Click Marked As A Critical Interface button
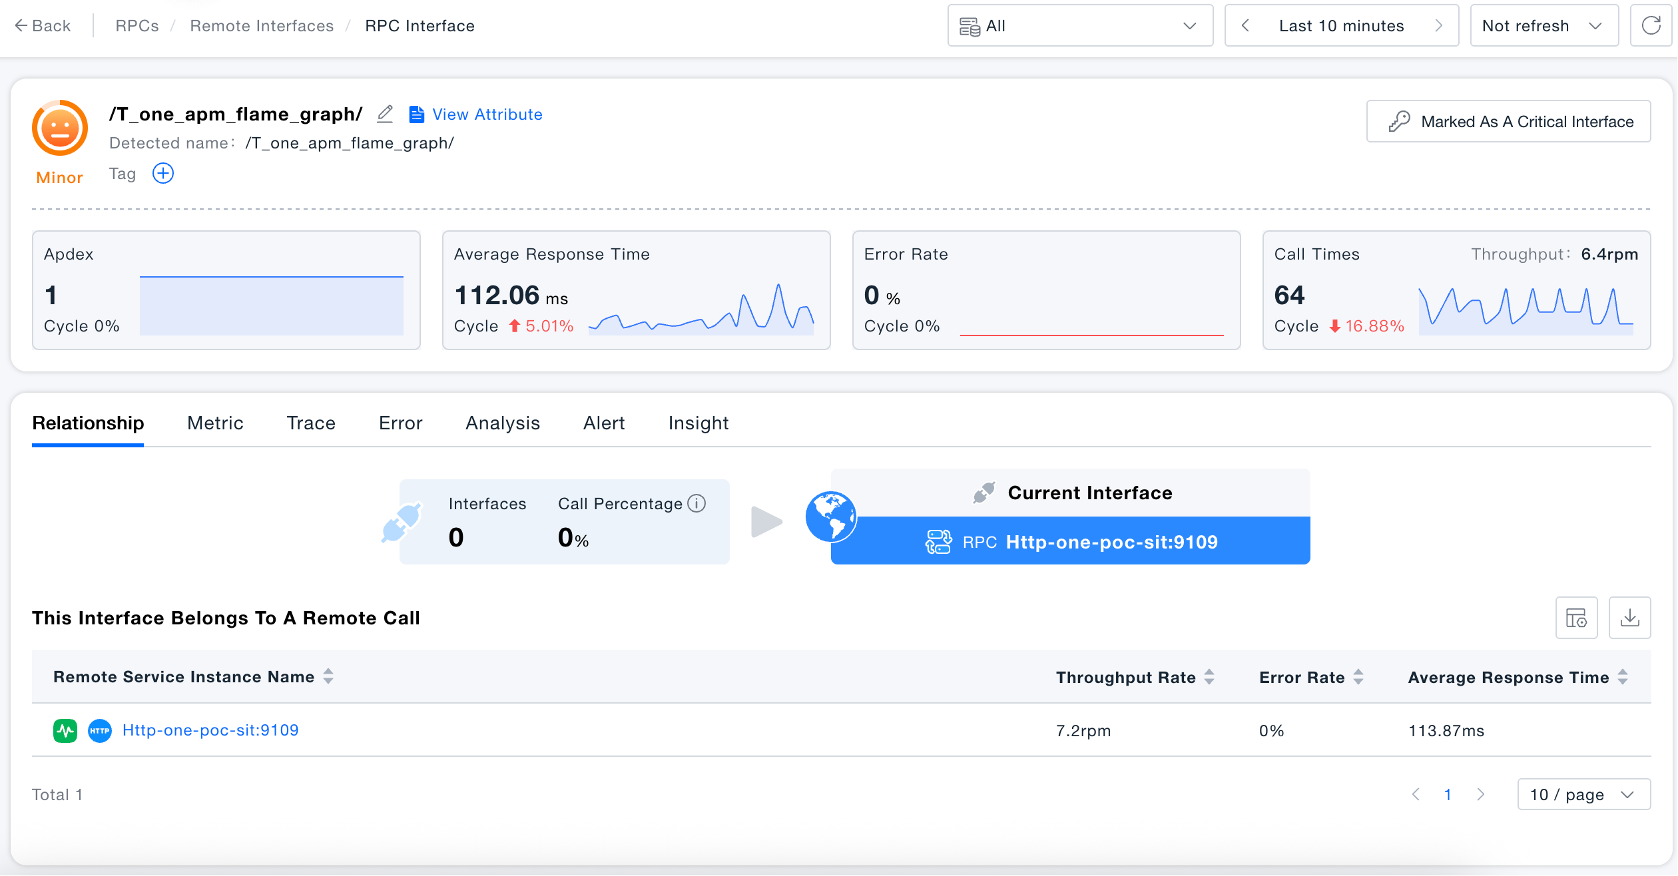The image size is (1678, 876). 1508,122
